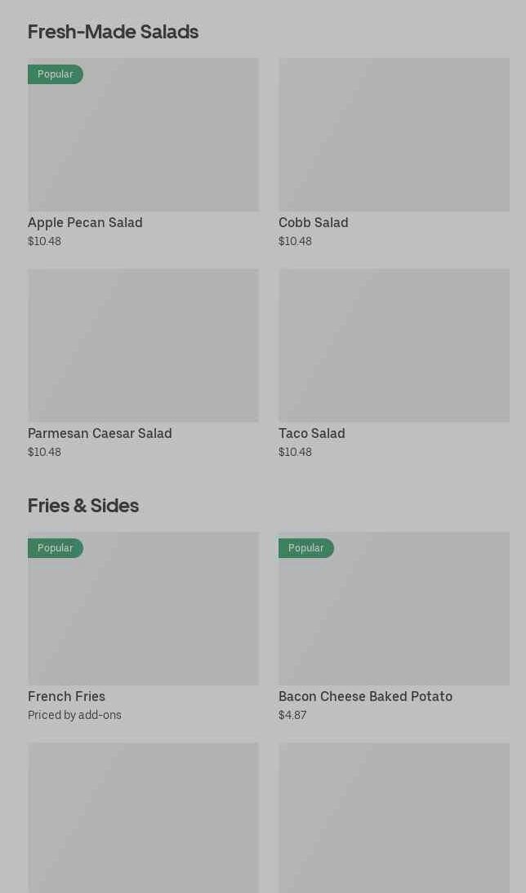Viewport: 526px width, 893px height.
Task: Choose the Taco Salad name text
Action: pyautogui.click(x=311, y=433)
